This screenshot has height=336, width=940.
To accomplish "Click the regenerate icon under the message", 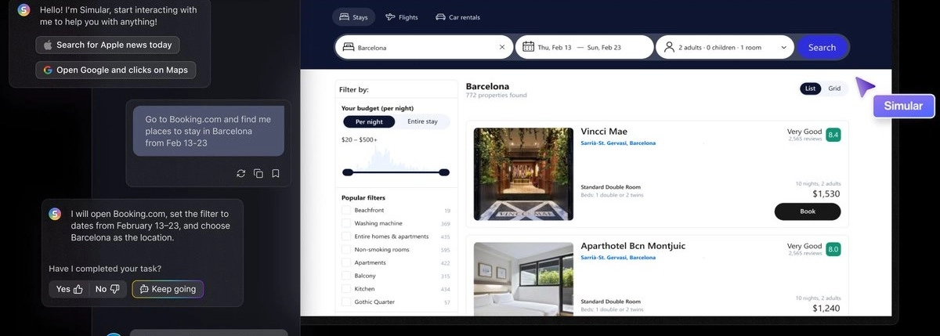I will 241,173.
